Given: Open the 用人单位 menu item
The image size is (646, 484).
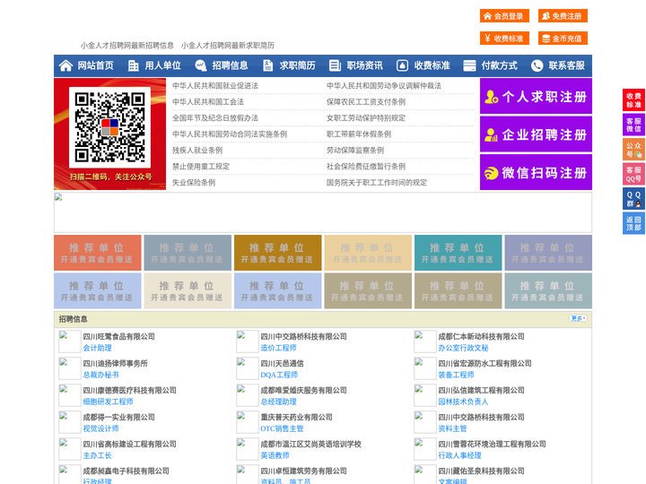Looking at the screenshot, I should (x=162, y=65).
